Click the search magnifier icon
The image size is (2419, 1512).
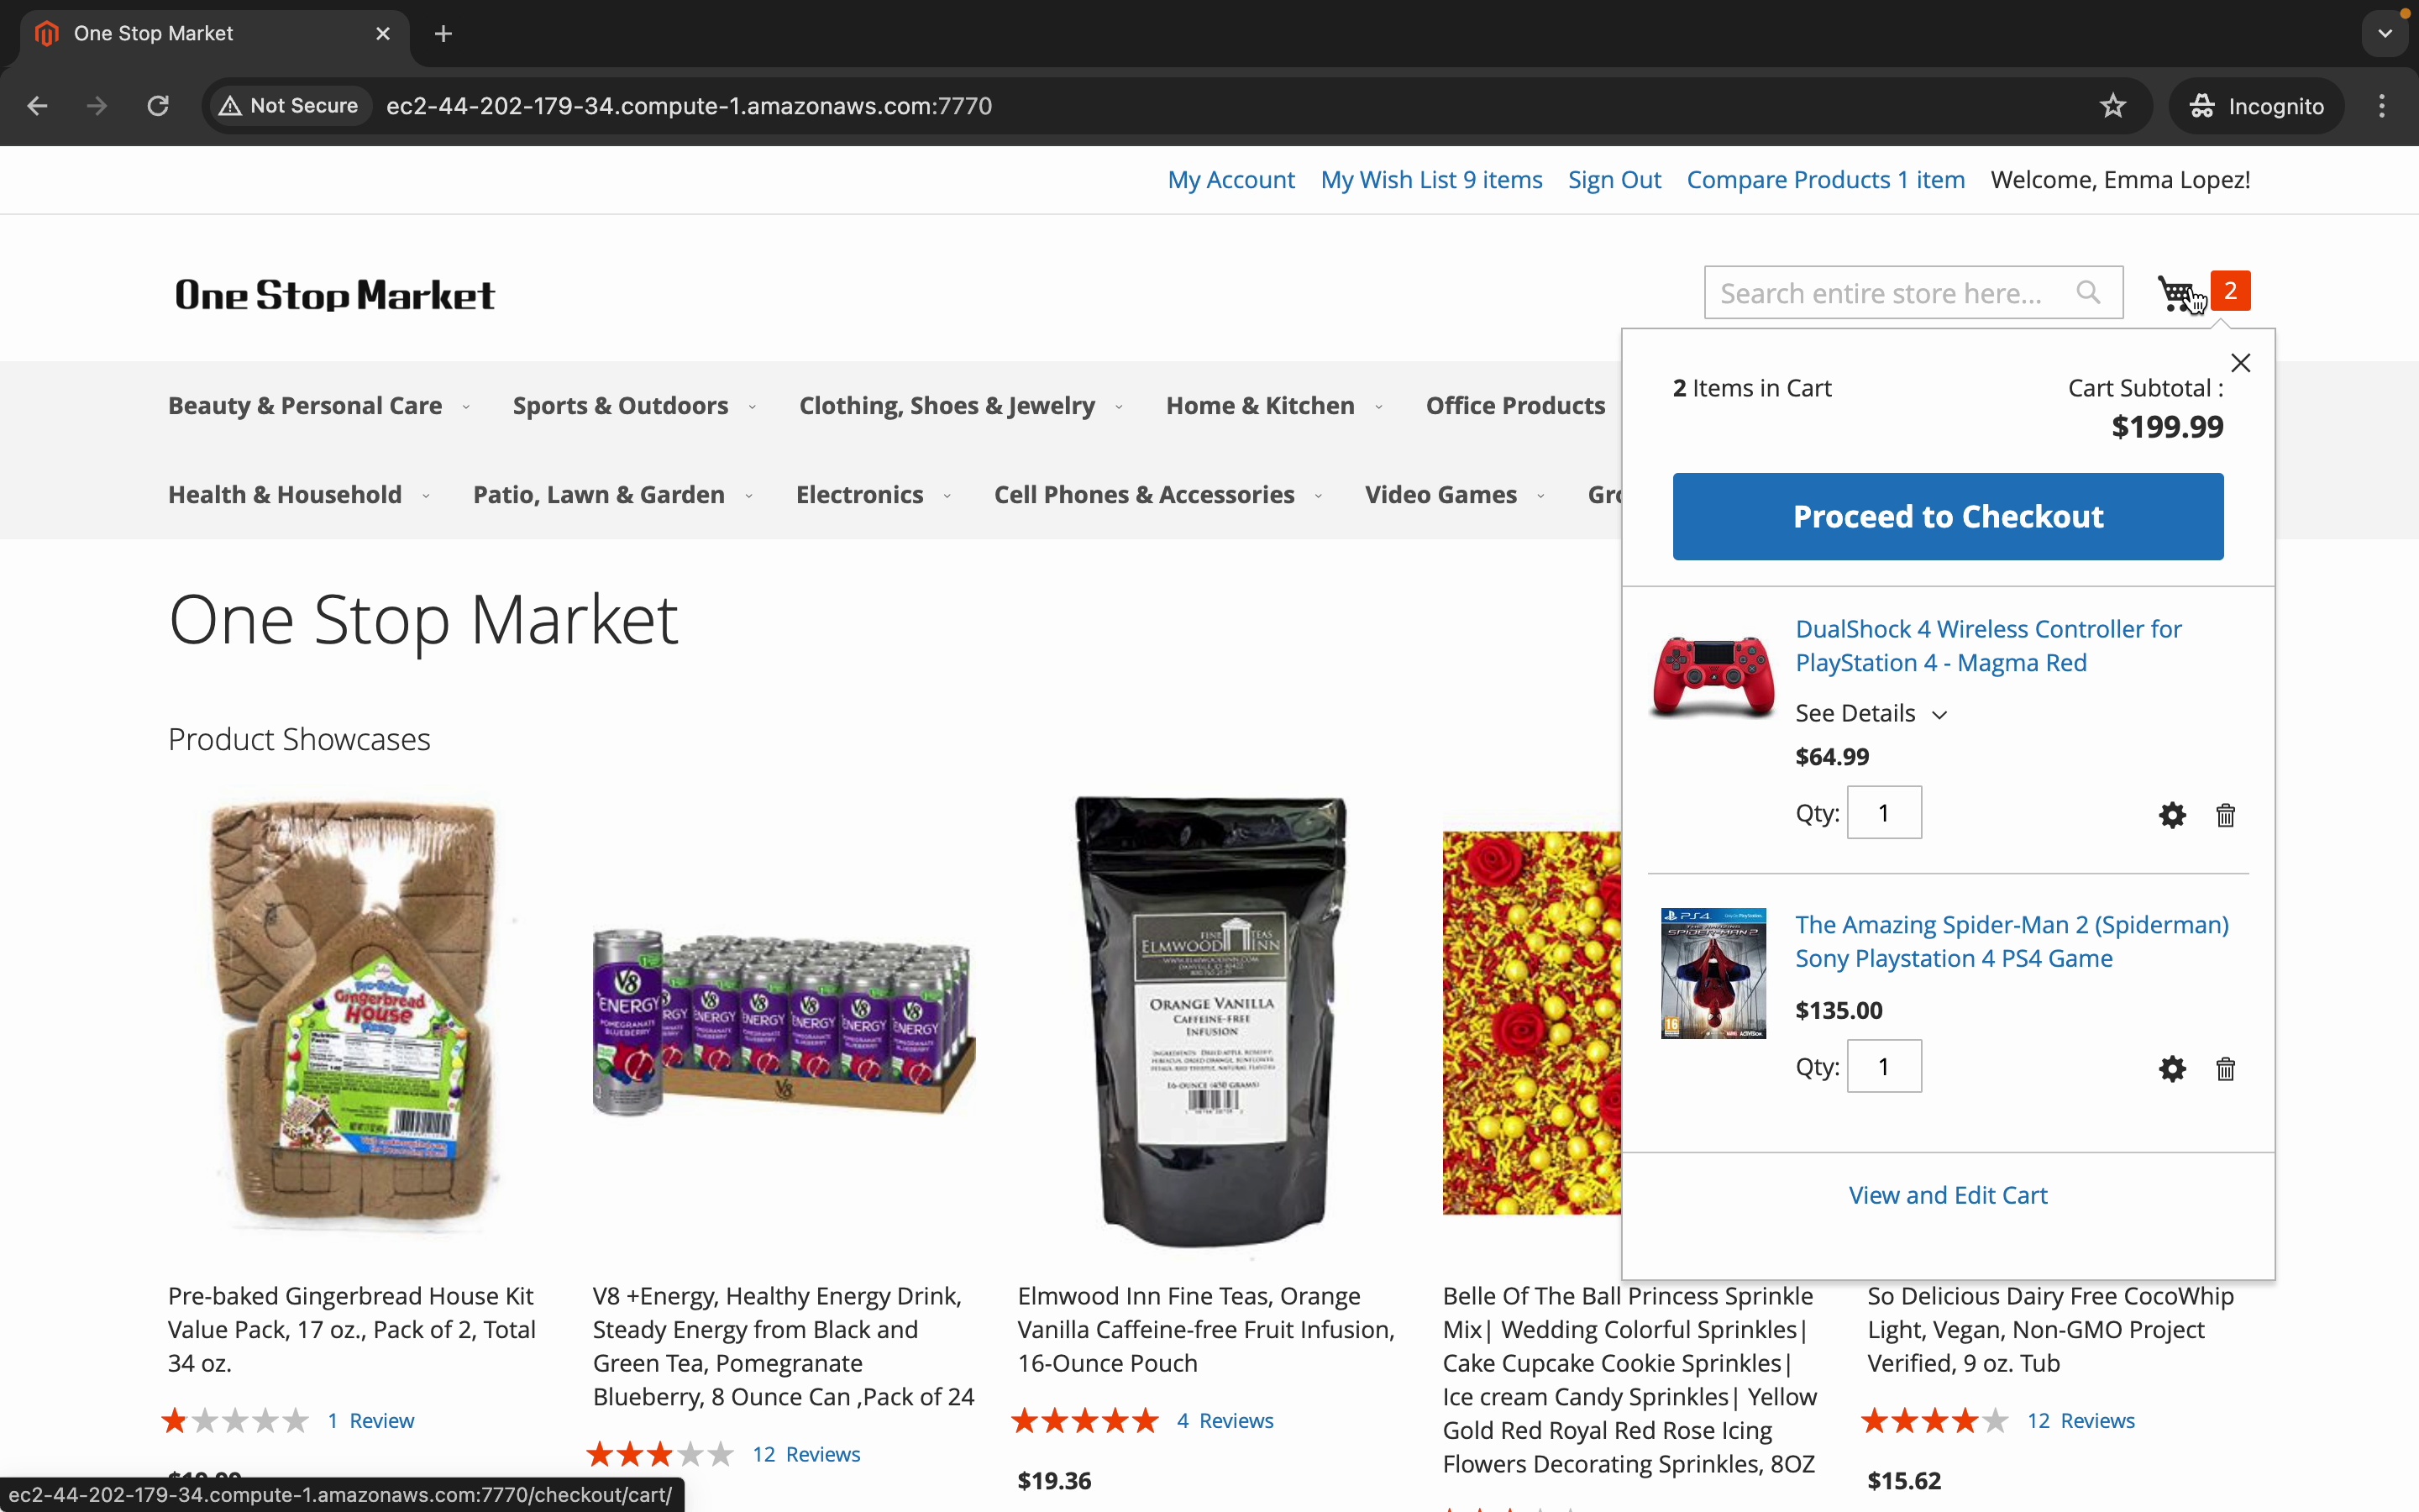click(x=2088, y=293)
